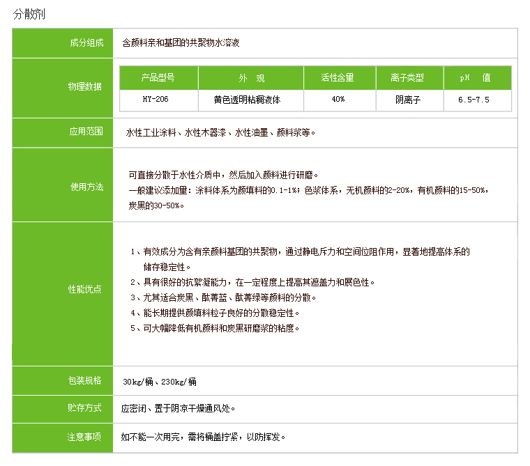Click the line 储存稳定性
This screenshot has width=530, height=466.
[167, 267]
